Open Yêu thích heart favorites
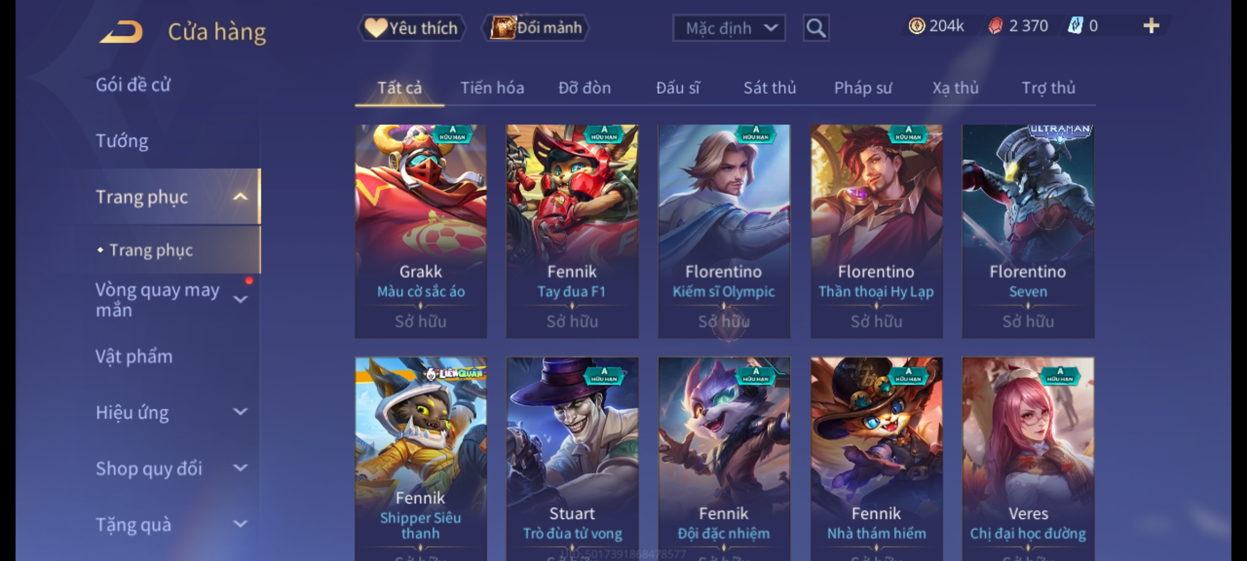Screen dimensions: 1247x561 tap(412, 28)
